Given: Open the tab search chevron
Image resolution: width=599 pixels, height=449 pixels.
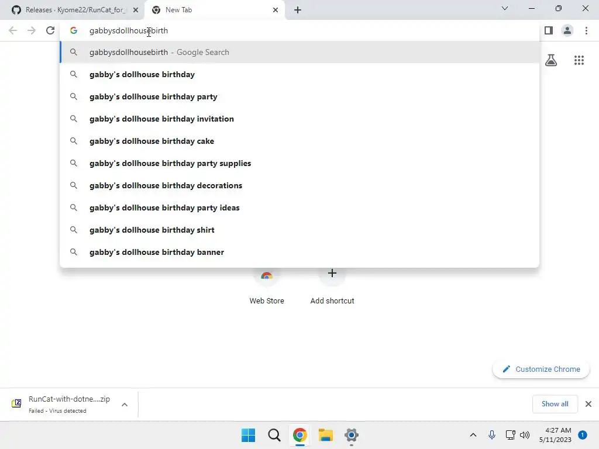Looking at the screenshot, I should coord(505,8).
